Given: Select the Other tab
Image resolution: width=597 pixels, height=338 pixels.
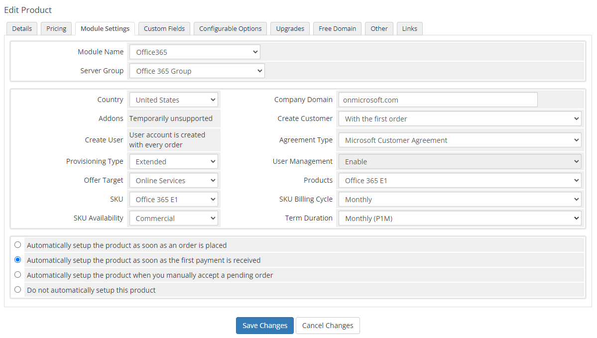Looking at the screenshot, I should (x=379, y=28).
